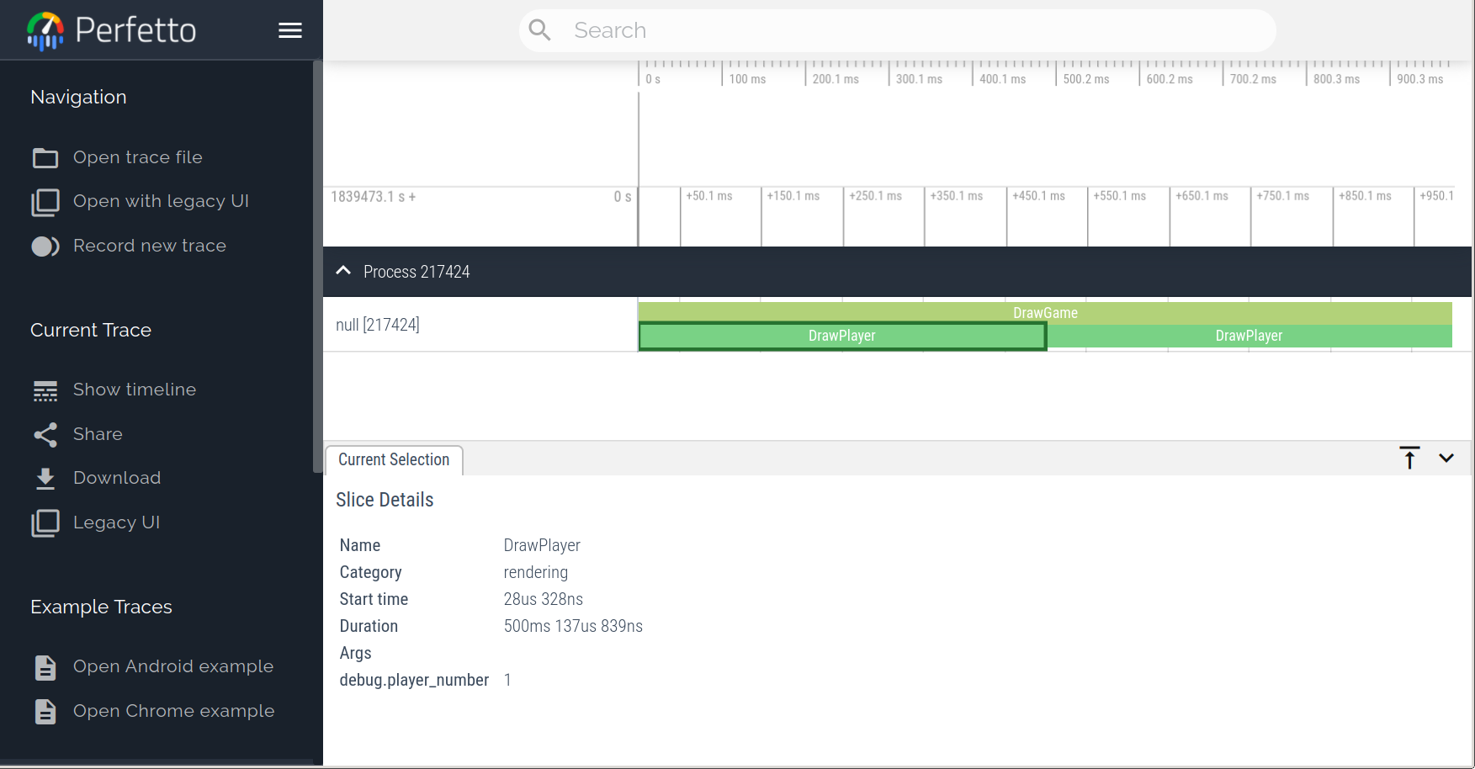Select the Show timeline icon

coord(44,390)
